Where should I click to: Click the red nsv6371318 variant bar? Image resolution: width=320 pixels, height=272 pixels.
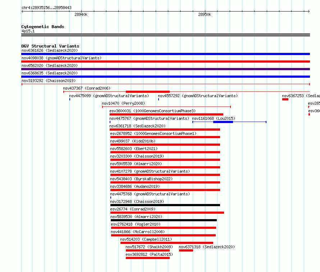(186, 250)
